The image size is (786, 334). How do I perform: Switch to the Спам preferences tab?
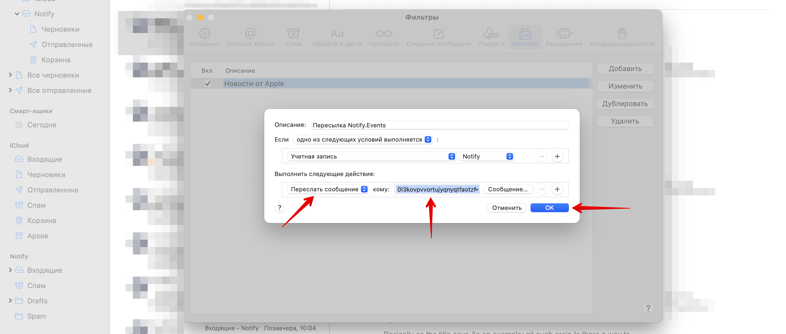pyautogui.click(x=293, y=37)
